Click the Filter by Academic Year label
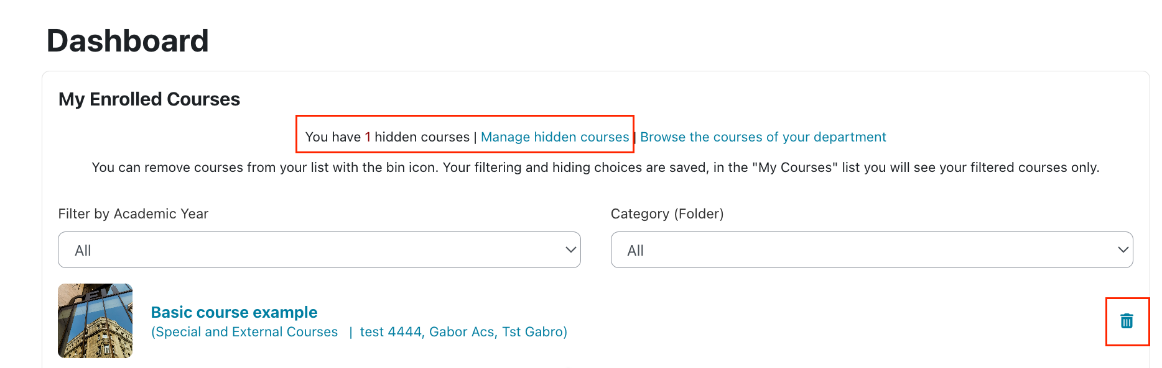The height and width of the screenshot is (368, 1162). point(133,214)
